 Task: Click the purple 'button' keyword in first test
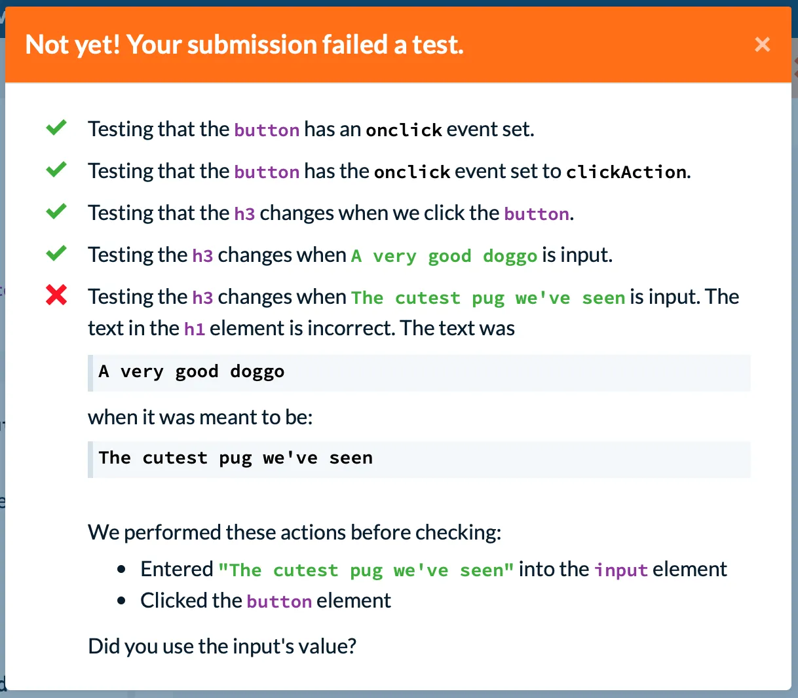tap(267, 130)
